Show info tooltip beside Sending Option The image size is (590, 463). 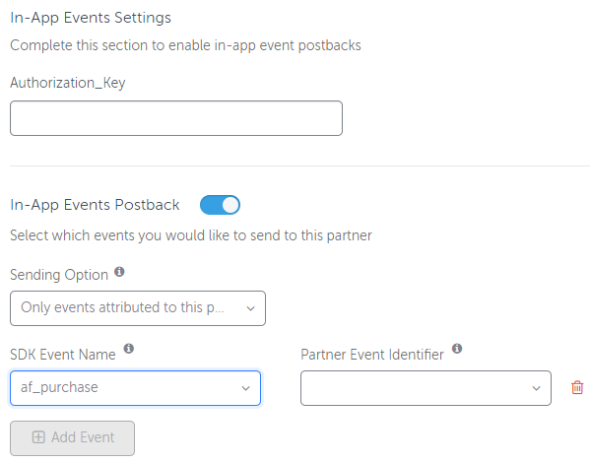click(119, 272)
